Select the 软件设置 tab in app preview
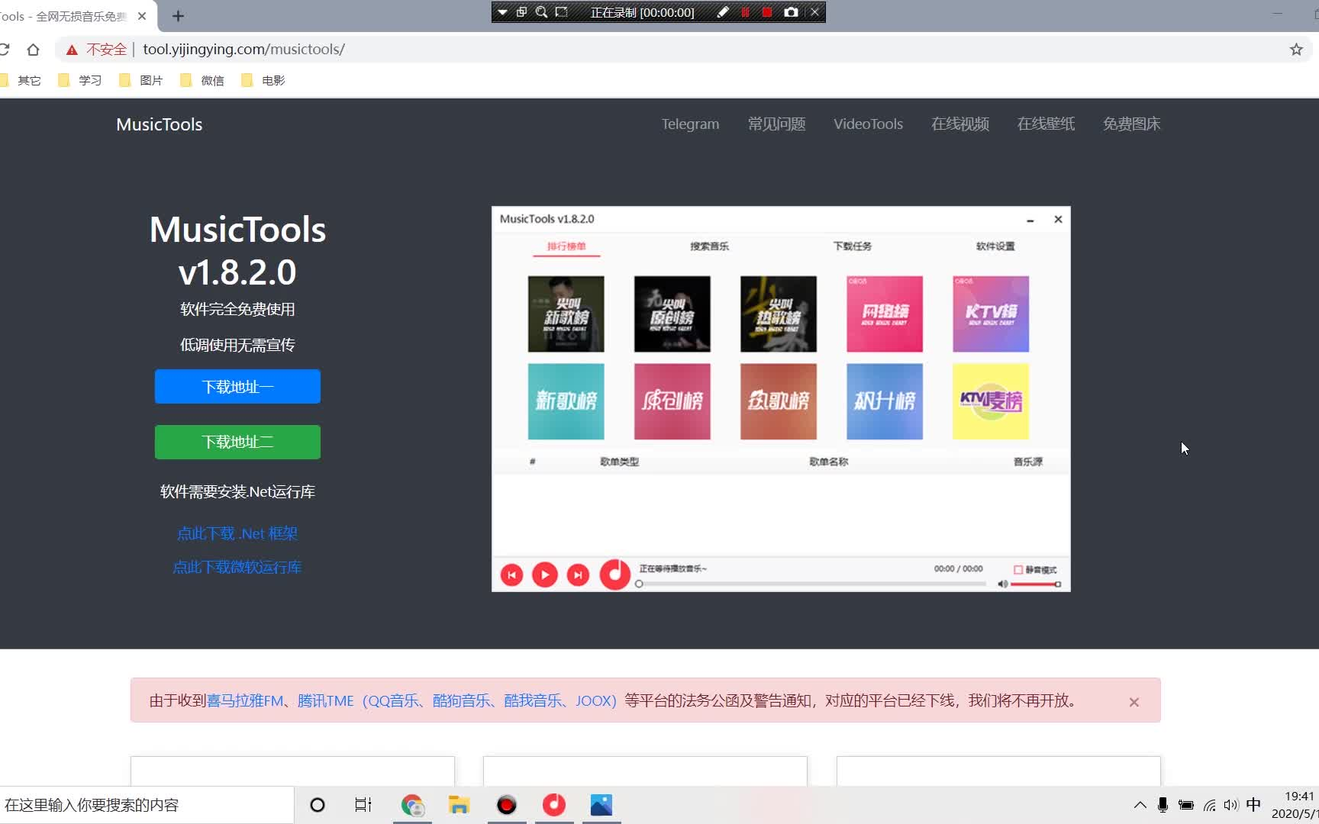 pyautogui.click(x=995, y=246)
